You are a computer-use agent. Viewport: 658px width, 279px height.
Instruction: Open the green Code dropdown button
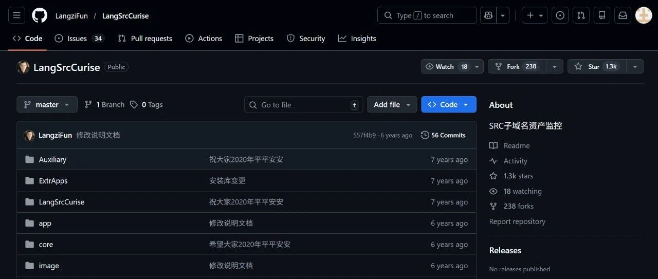coord(449,104)
